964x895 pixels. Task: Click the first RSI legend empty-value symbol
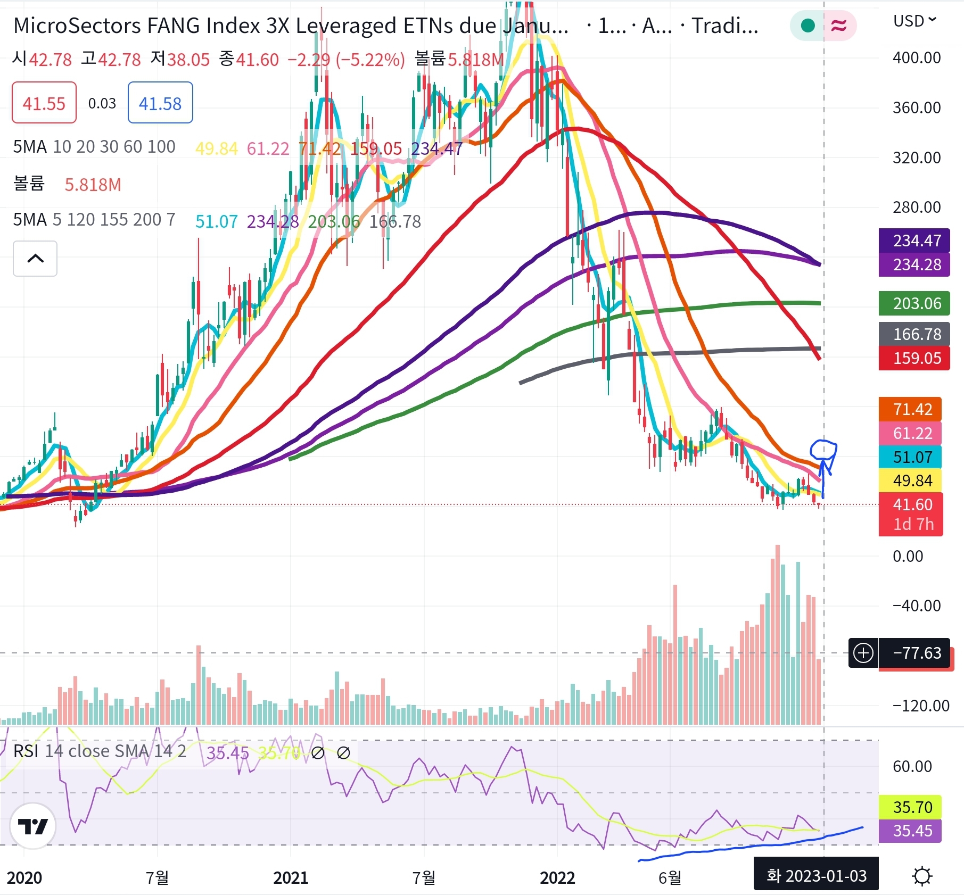click(x=318, y=753)
